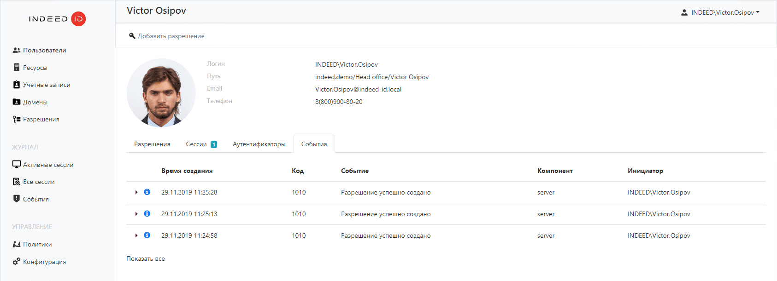This screenshot has height=281, width=777.
Task: Click the Users icon in the sidebar
Action: click(x=17, y=50)
